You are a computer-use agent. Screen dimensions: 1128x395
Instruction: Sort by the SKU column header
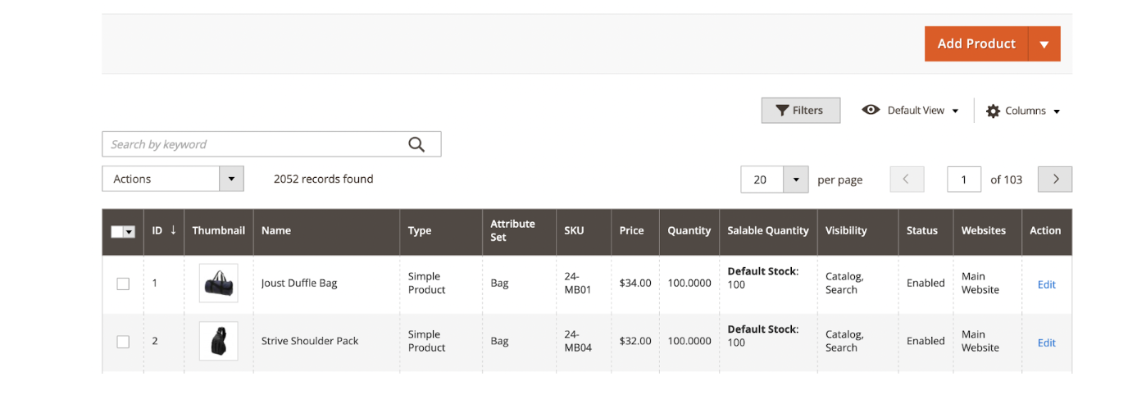584,230
